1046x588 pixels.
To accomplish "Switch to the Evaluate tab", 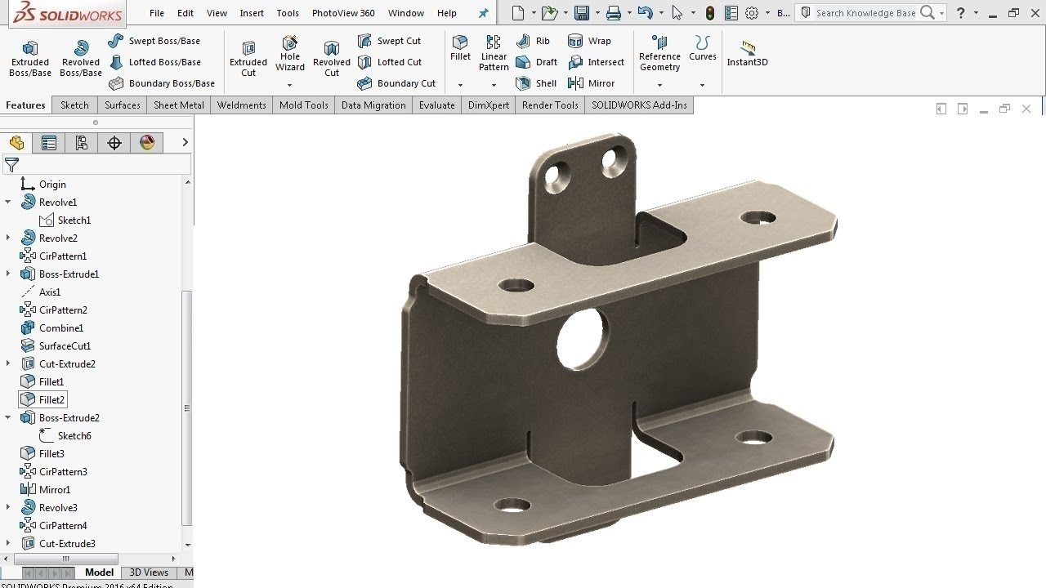I will (437, 105).
